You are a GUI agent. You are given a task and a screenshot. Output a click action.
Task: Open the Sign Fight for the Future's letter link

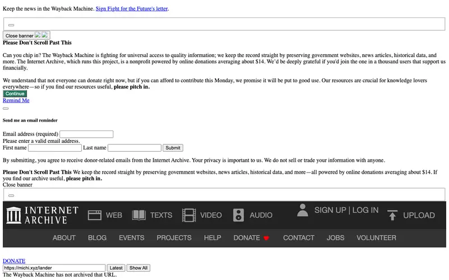tap(132, 8)
